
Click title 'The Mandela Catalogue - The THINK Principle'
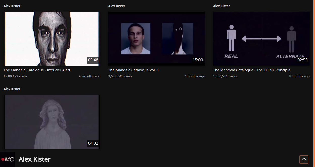click(x=252, y=70)
